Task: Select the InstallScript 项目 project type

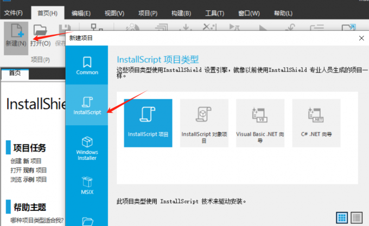Action: click(148, 122)
